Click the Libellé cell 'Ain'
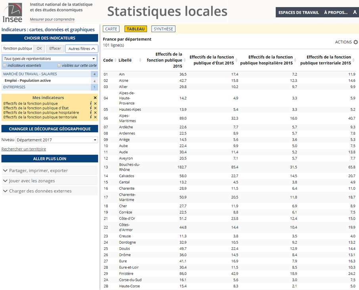This screenshot has width=359, height=290. click(x=122, y=74)
